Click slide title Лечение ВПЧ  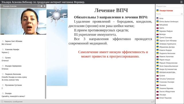[x=111, y=10]
